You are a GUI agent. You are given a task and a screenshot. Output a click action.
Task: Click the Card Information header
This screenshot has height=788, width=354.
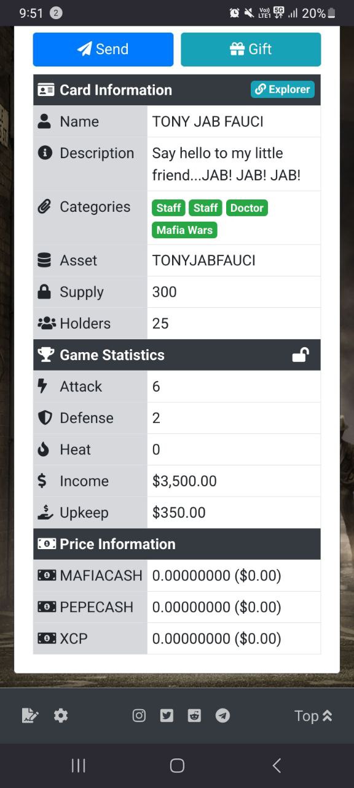(177, 90)
